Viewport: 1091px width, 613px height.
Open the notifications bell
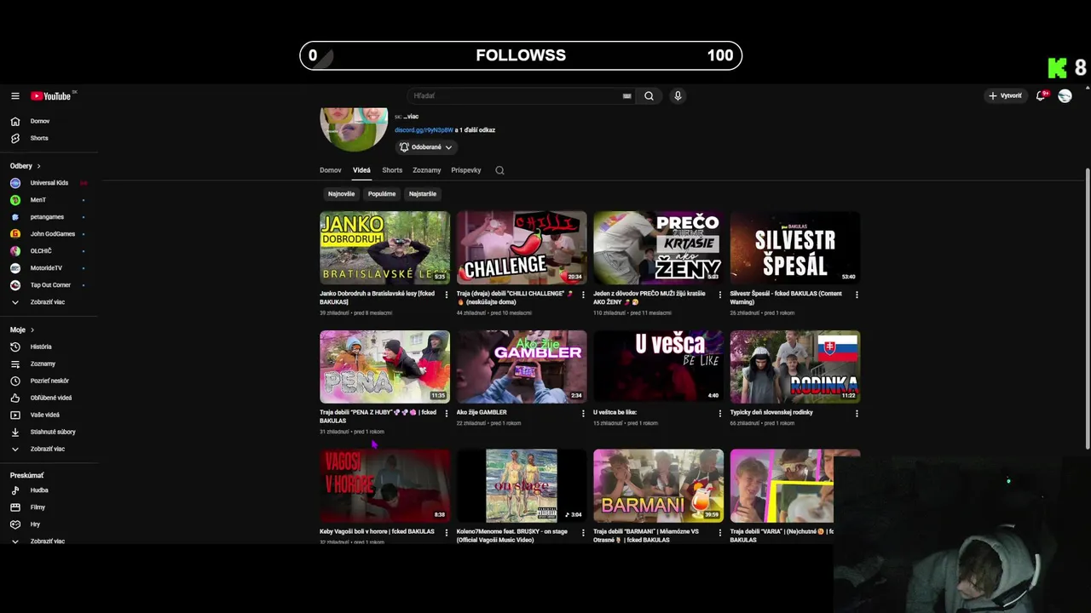click(1041, 96)
